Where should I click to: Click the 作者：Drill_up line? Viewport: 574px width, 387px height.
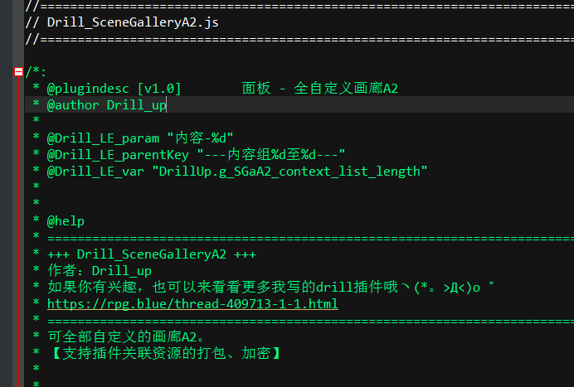pyautogui.click(x=100, y=271)
